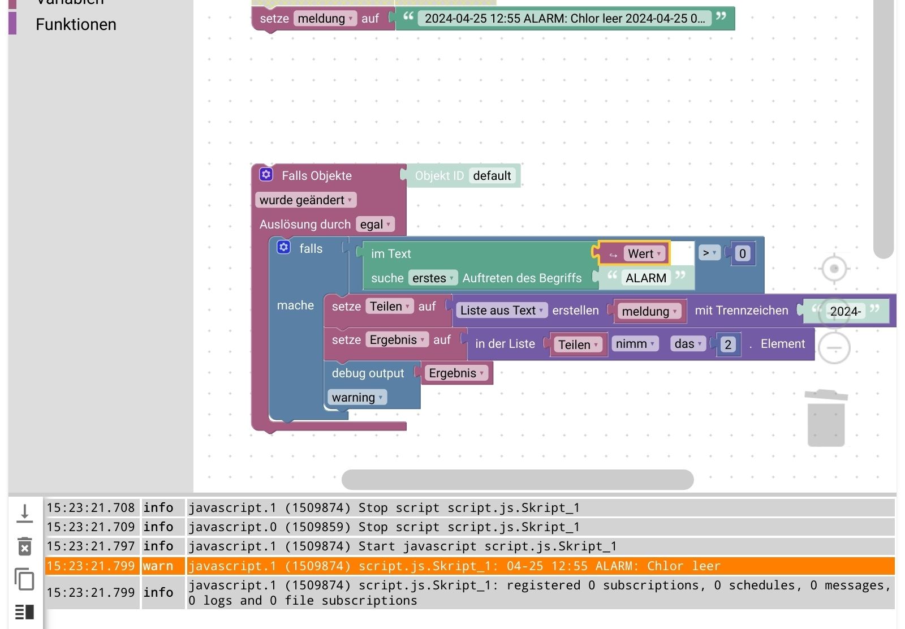
Task: Open the 'das' dropdown
Action: pyautogui.click(x=688, y=343)
